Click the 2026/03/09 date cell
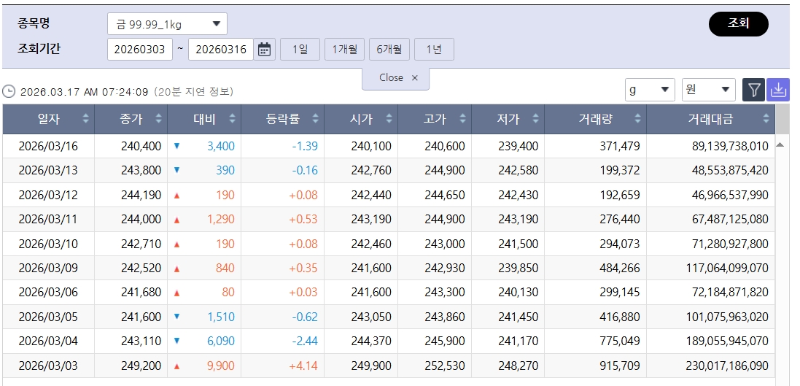 pos(48,268)
